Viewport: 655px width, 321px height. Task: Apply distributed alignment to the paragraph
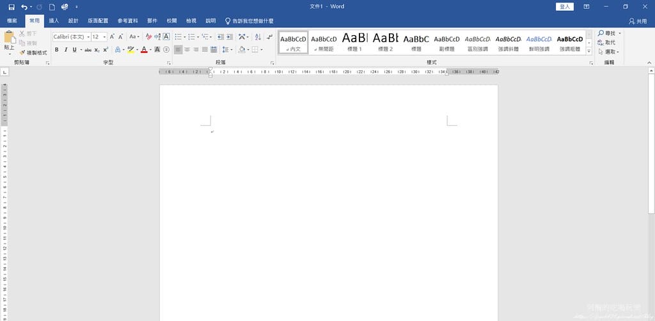click(214, 50)
